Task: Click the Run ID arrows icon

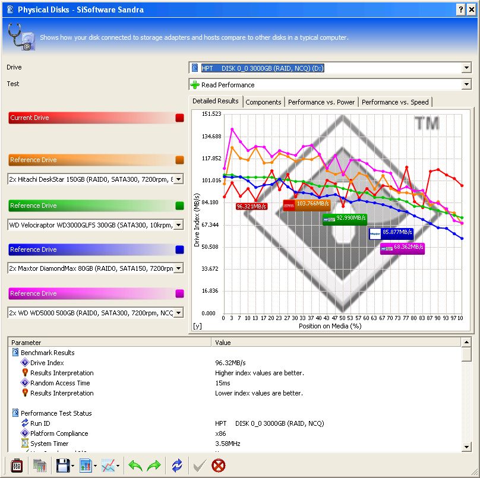Action: pos(25,423)
